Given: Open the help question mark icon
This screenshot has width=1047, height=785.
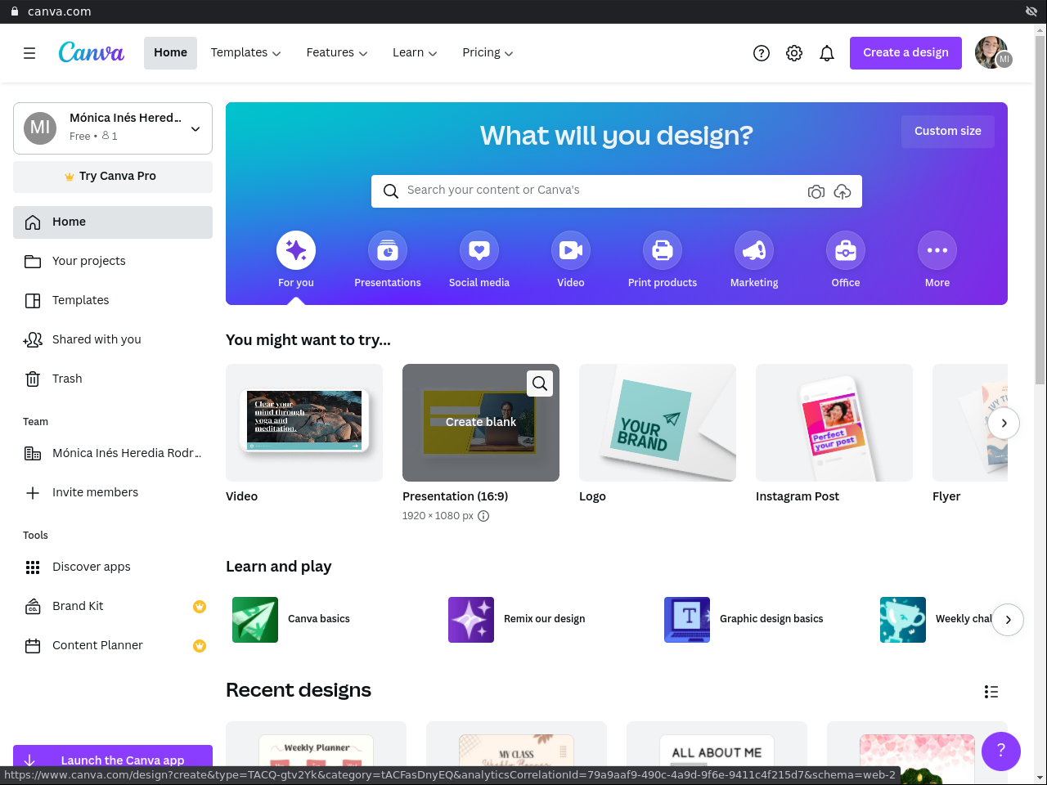Looking at the screenshot, I should coord(762,53).
